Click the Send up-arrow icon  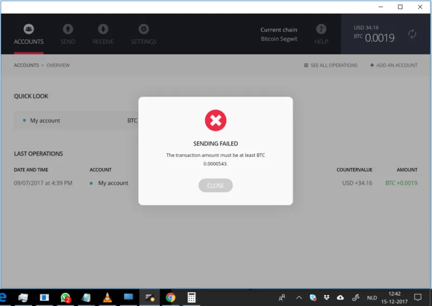[68, 29]
